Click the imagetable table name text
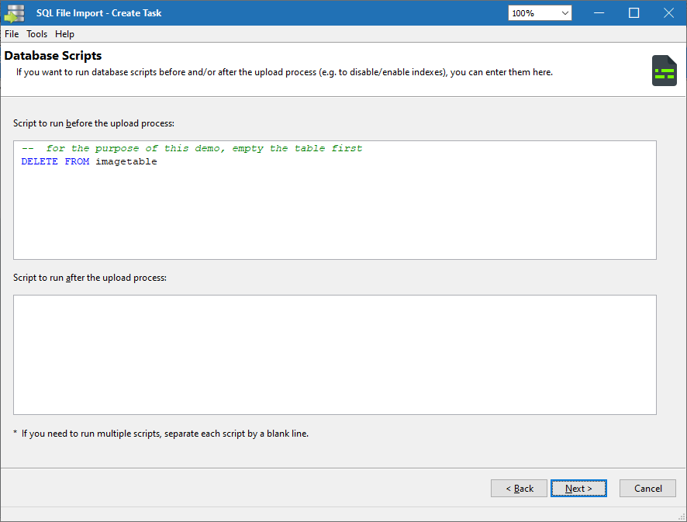687x522 pixels. tap(127, 161)
